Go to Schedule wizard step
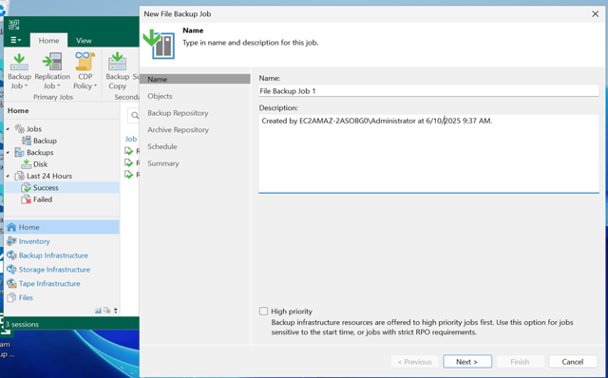The image size is (608, 378). 162,146
